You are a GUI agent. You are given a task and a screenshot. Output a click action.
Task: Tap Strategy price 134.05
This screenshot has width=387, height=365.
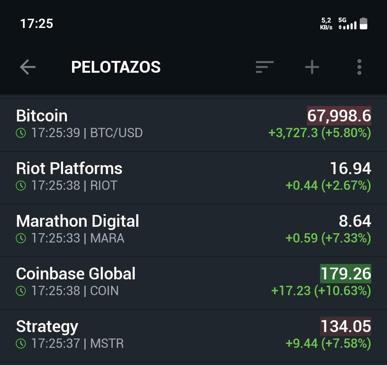pyautogui.click(x=345, y=326)
